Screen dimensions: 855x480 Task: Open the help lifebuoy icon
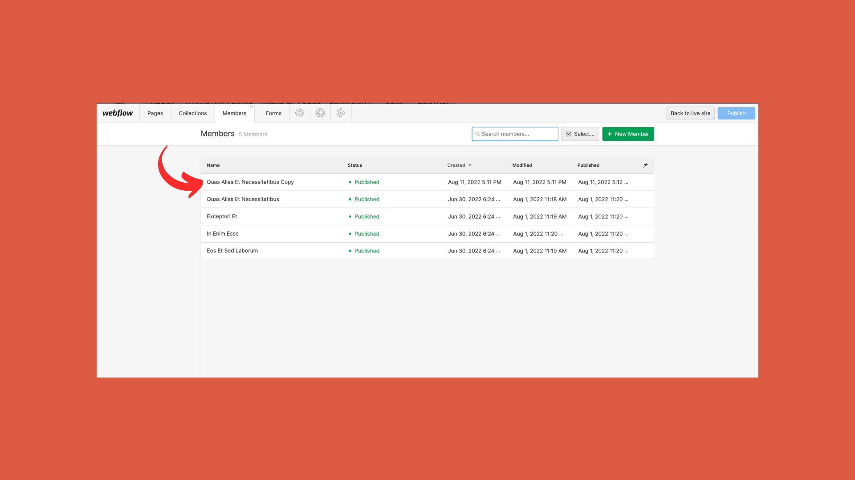[320, 113]
